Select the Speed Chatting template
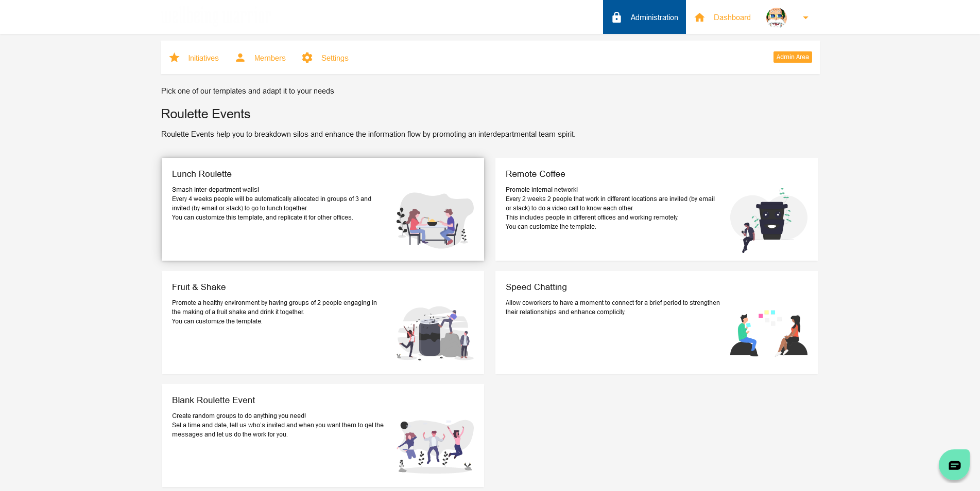 [656, 322]
